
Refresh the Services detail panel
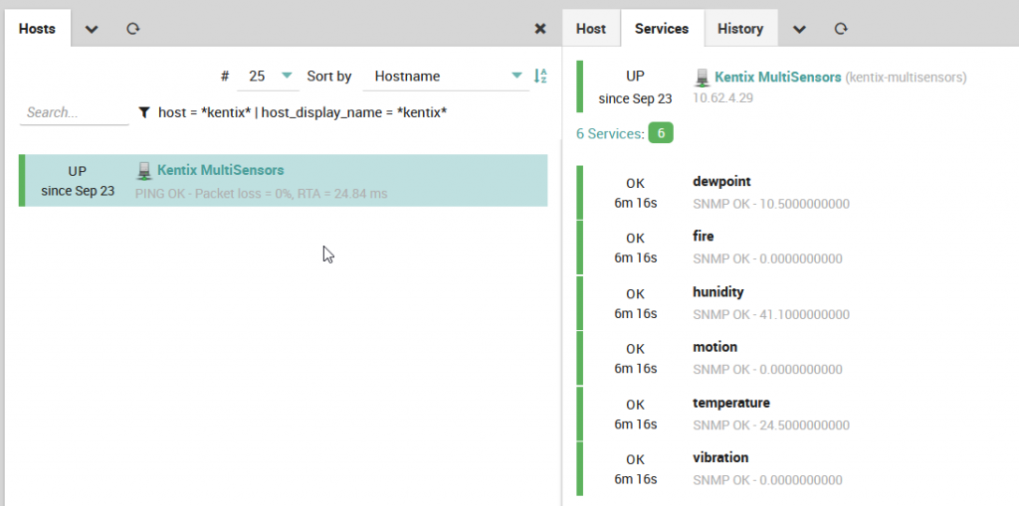tap(841, 29)
